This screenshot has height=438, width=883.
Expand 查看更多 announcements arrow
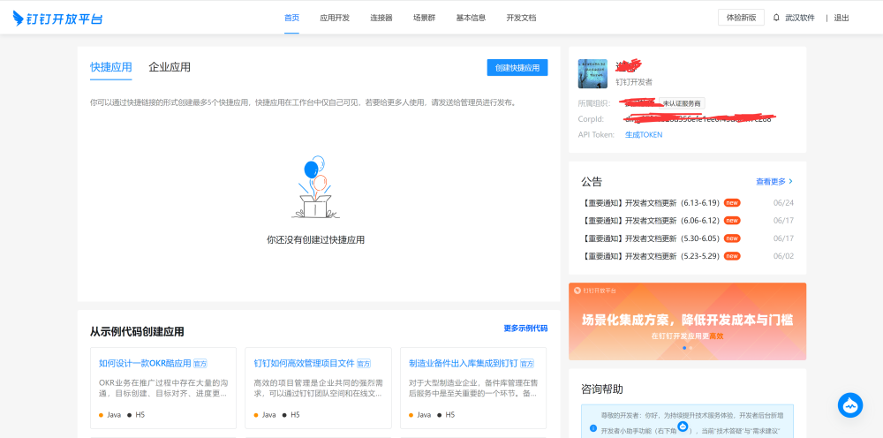[x=790, y=181]
